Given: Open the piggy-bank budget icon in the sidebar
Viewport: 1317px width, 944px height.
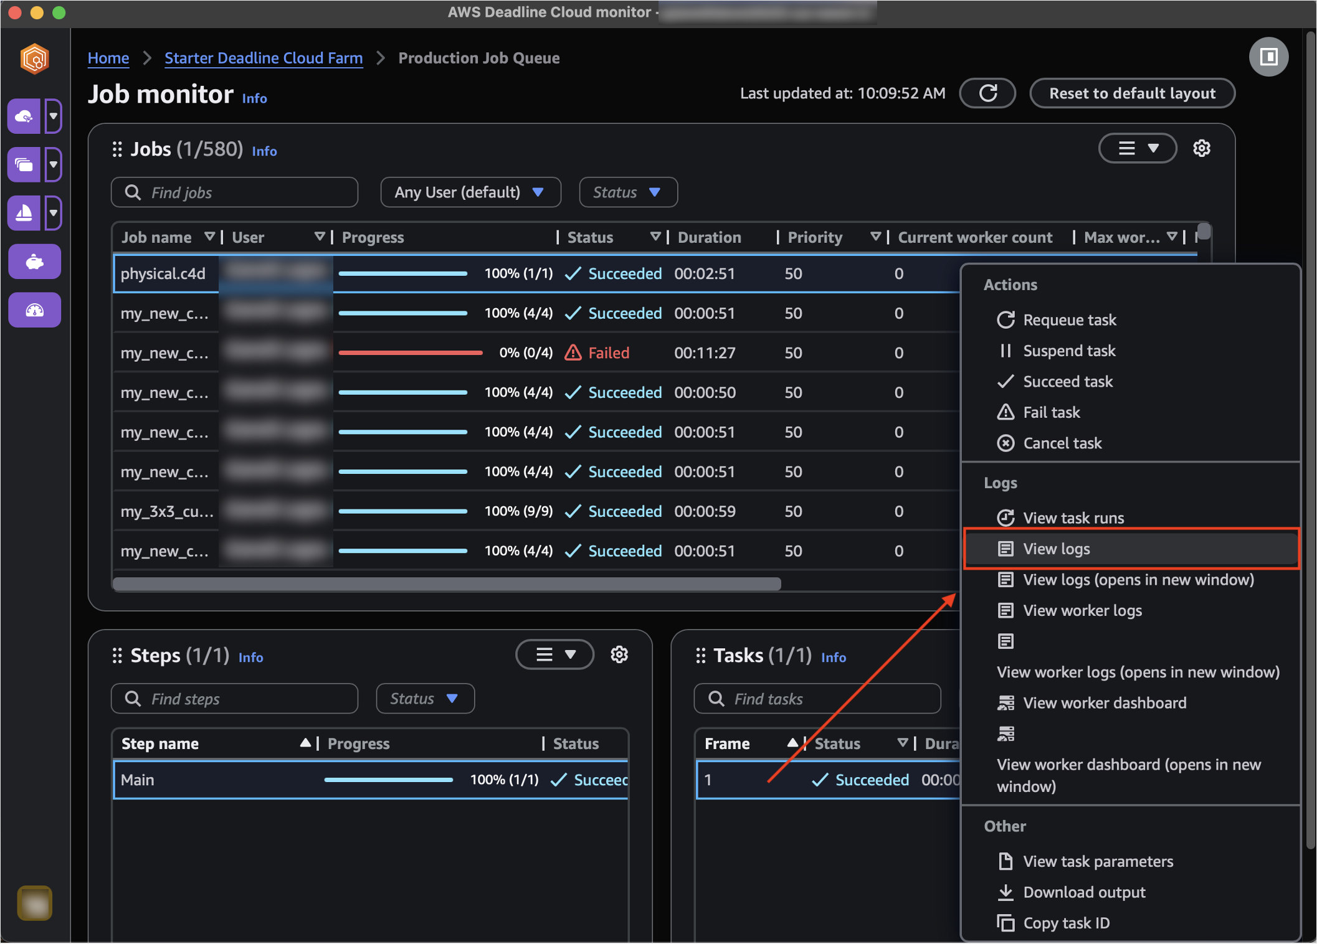Looking at the screenshot, I should tap(34, 262).
